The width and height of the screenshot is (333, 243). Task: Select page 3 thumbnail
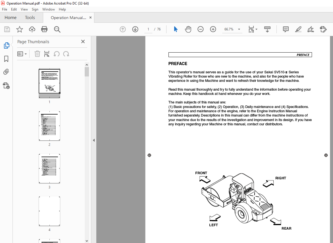pyautogui.click(x=49, y=169)
